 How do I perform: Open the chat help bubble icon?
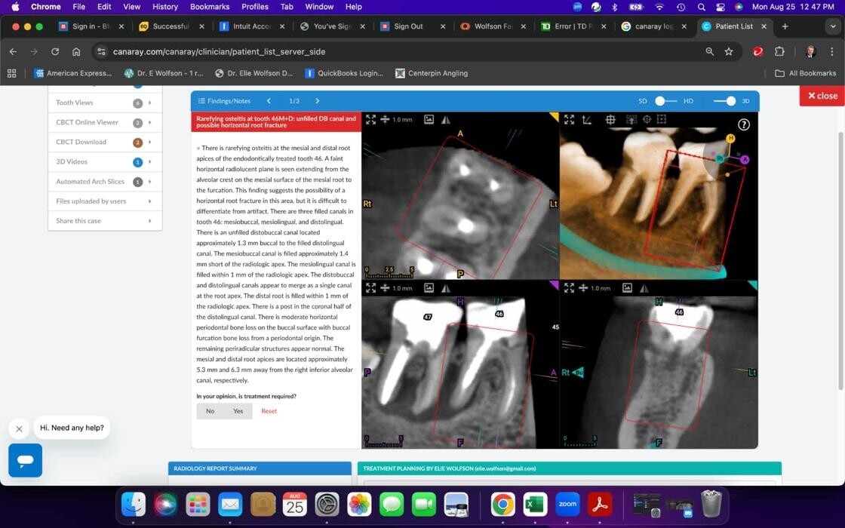click(25, 460)
